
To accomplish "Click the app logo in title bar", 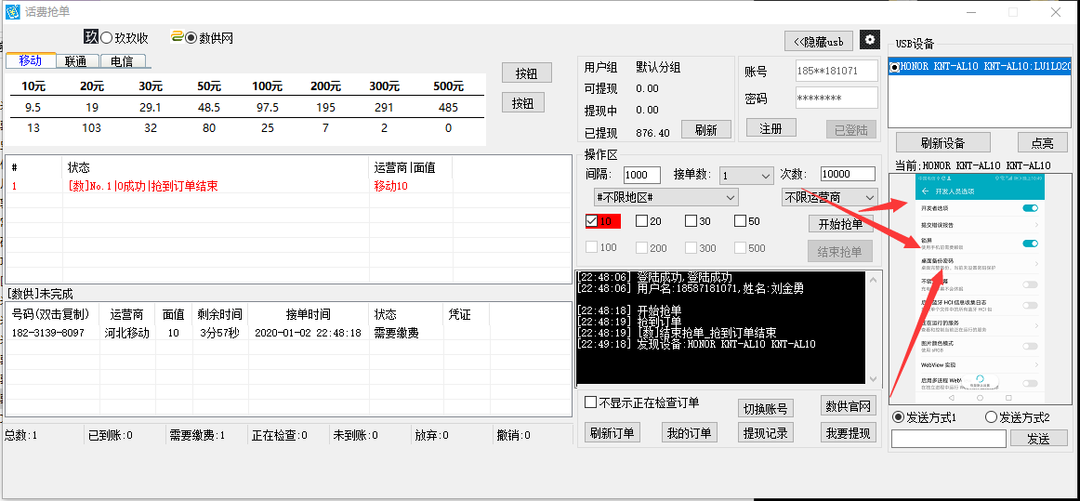I will 12,12.
